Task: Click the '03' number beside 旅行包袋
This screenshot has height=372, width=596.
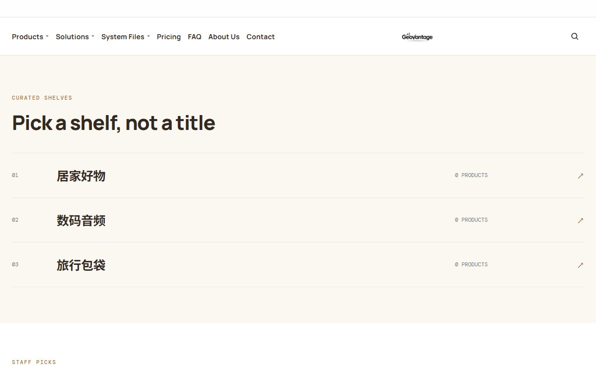Action: tap(15, 264)
